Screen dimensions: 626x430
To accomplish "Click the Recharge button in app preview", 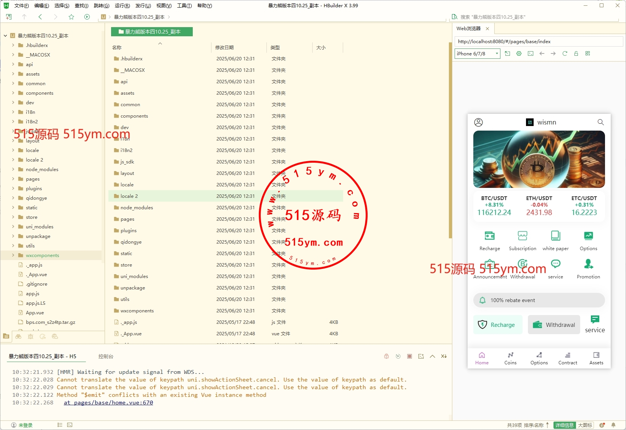I will (x=497, y=325).
